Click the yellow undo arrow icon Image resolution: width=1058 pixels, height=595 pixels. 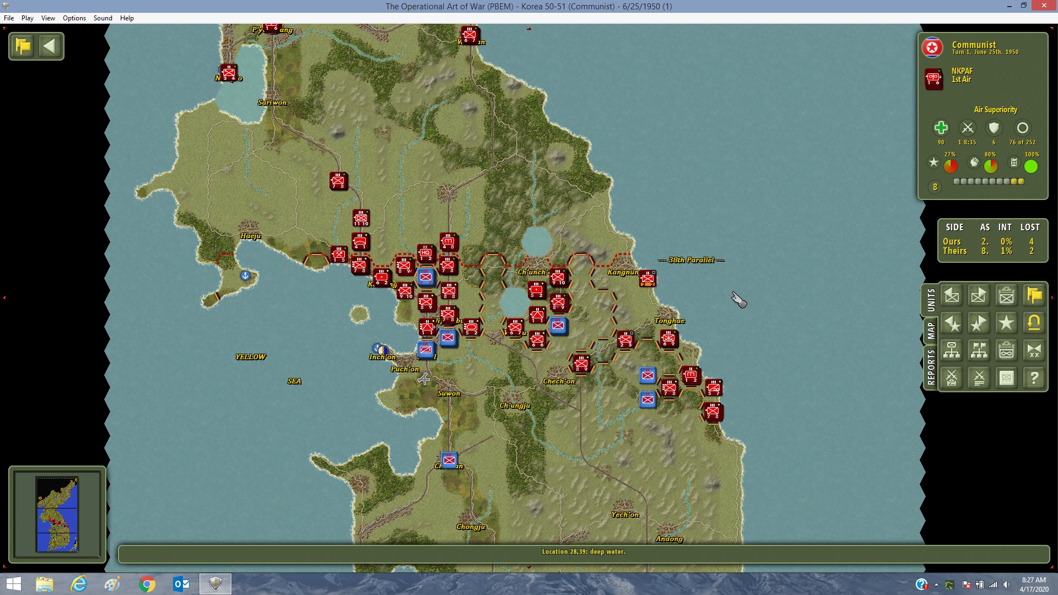pyautogui.click(x=1034, y=323)
